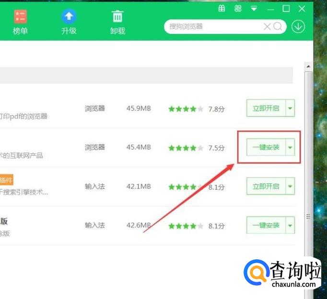This screenshot has height=299, width=327.
Task: Click 浏览器 category in the 45.4MB row
Action: [94, 147]
